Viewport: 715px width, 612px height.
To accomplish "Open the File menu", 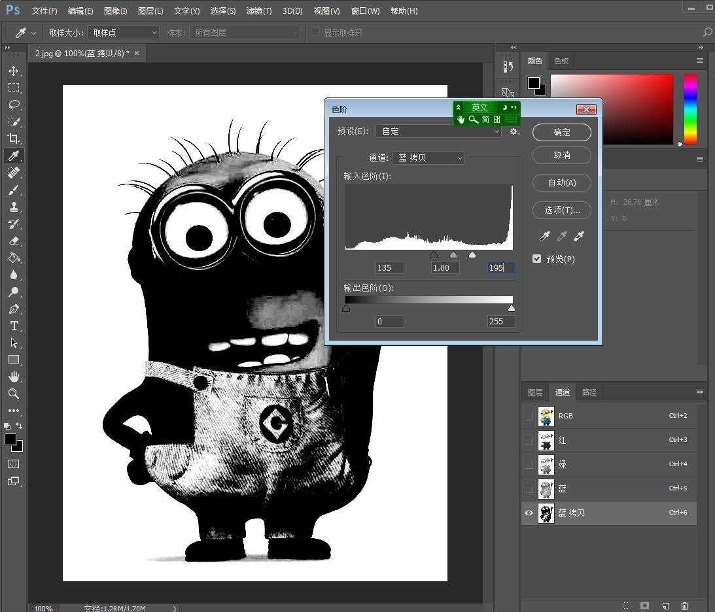I will [44, 11].
